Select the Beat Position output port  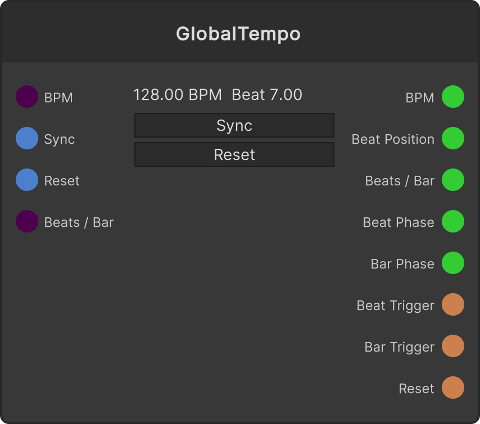click(453, 138)
